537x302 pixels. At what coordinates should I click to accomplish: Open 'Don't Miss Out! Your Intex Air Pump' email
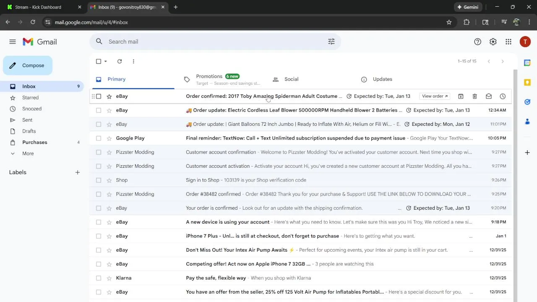[x=300, y=250]
